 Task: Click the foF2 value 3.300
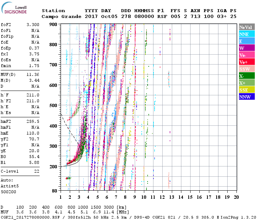pyautogui.click(x=33, y=25)
